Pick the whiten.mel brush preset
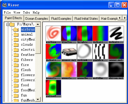The height and width of the screenshot is (104, 128). [x=116, y=70]
